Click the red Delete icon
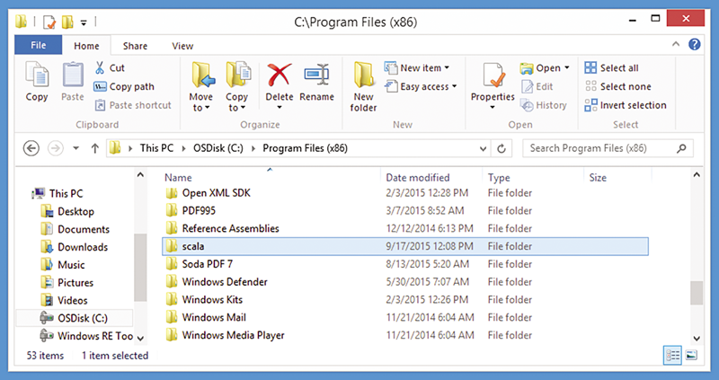Screen dimensions: 719x380 tap(280, 75)
